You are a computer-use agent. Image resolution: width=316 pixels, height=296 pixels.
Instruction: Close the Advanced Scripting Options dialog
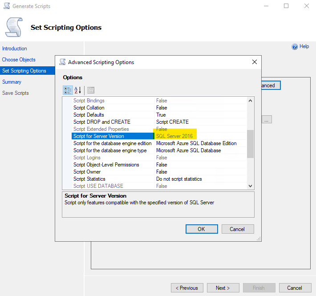(255, 62)
